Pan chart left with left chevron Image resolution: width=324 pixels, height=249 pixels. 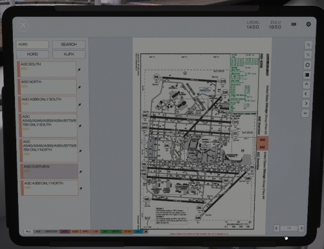coord(307,94)
